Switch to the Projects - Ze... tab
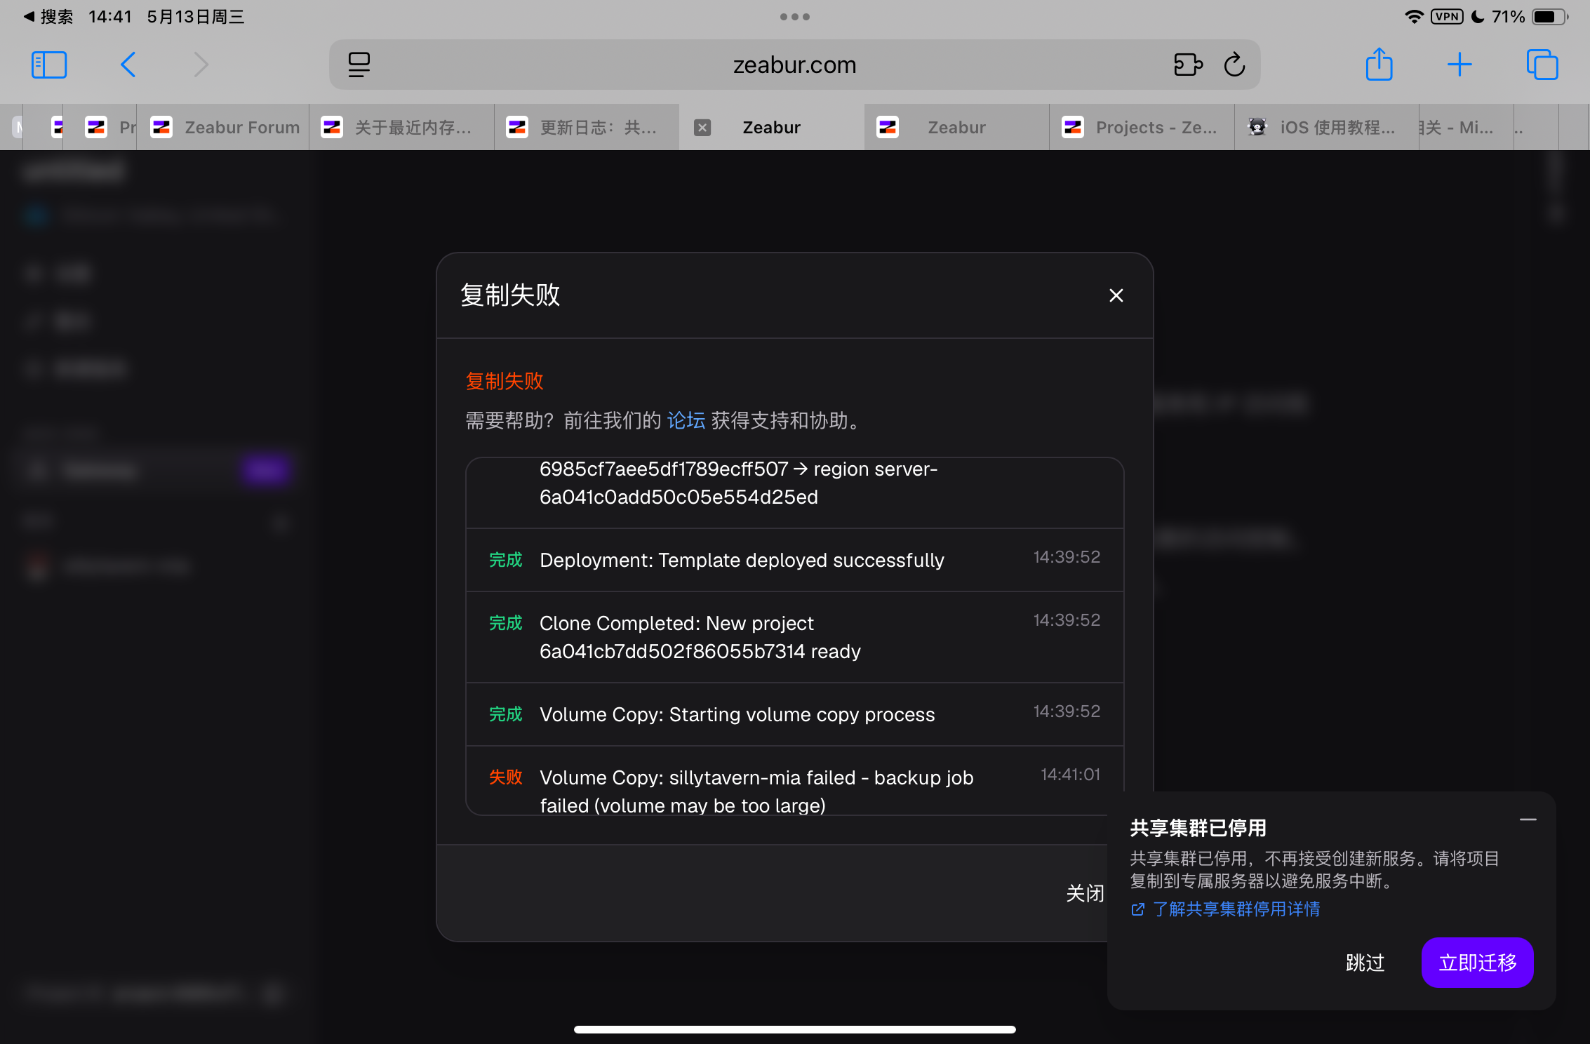This screenshot has width=1590, height=1044. tap(1142, 127)
